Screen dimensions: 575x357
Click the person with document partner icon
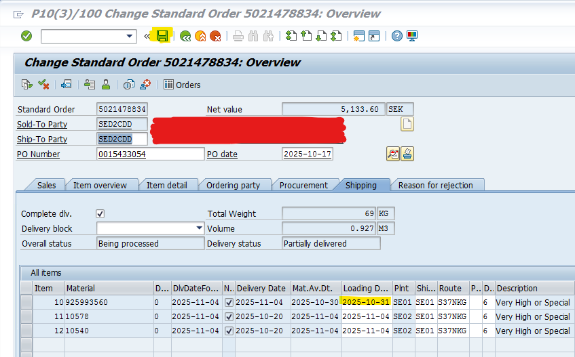(90, 85)
